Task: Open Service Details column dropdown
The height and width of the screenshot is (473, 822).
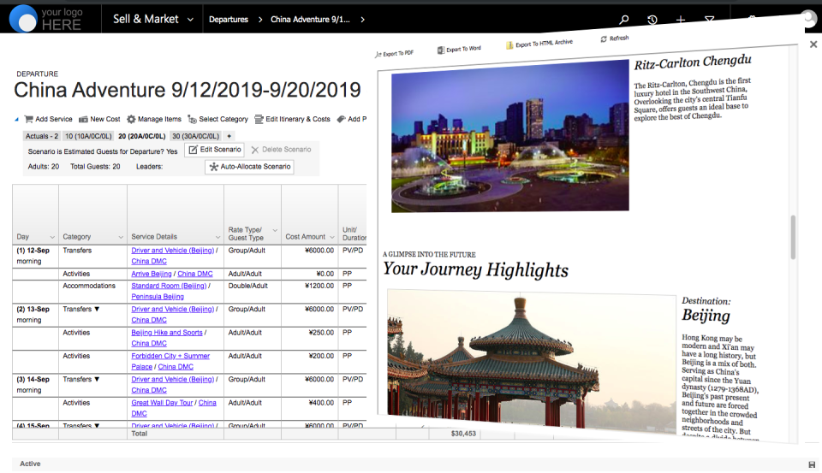Action: point(217,237)
